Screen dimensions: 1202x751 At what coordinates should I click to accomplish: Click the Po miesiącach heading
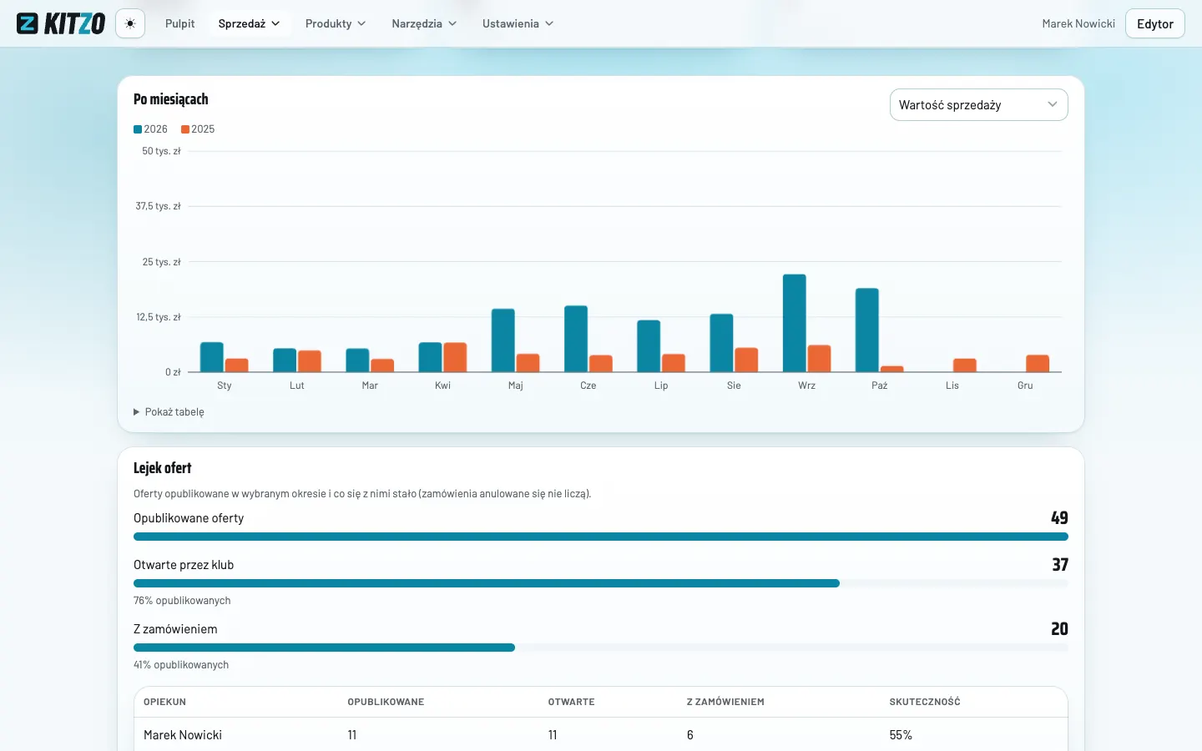pos(171,99)
